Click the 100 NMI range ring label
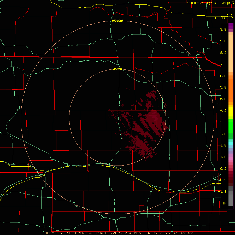The image size is (235, 235). 117,21
